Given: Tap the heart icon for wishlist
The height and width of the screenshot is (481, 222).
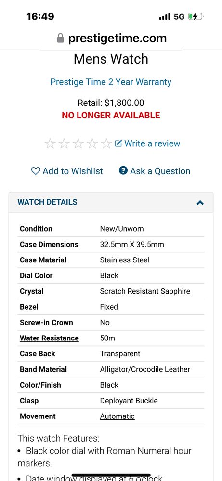Looking at the screenshot, I should pos(36,171).
